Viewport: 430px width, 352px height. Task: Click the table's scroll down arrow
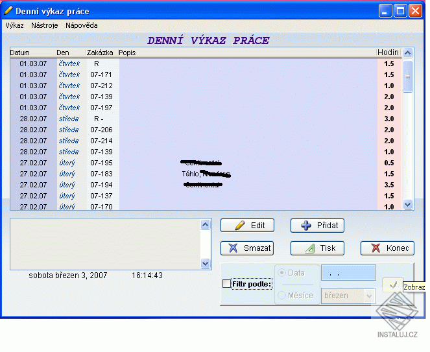coord(407,204)
